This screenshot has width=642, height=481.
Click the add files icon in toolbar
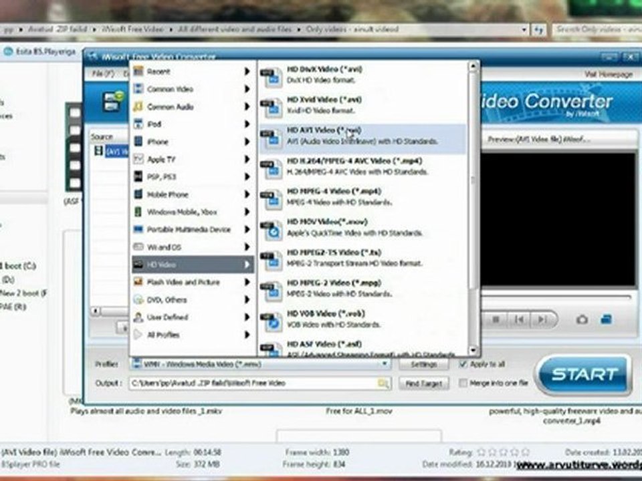[112, 102]
